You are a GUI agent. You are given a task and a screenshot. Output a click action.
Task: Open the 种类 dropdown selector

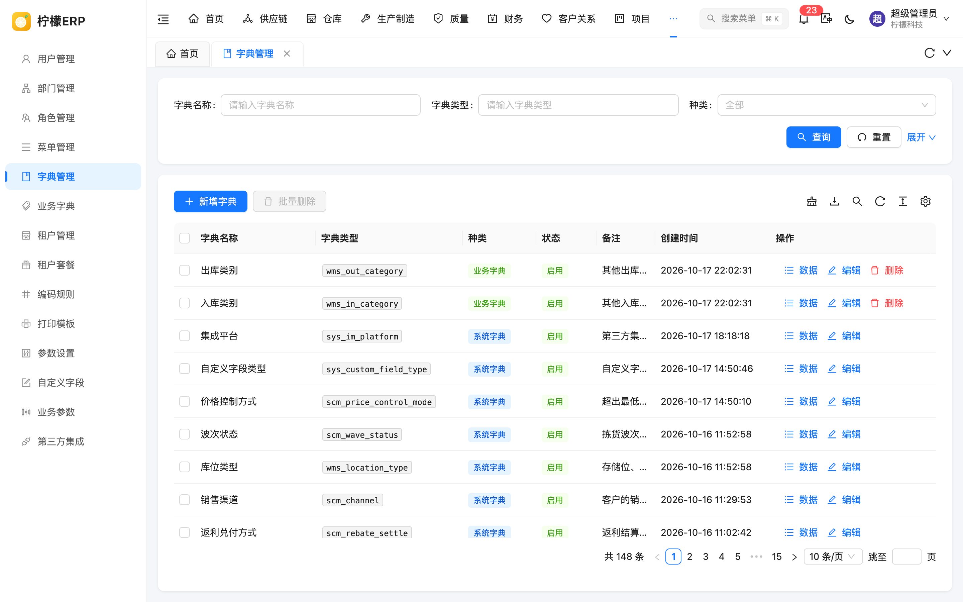click(827, 105)
